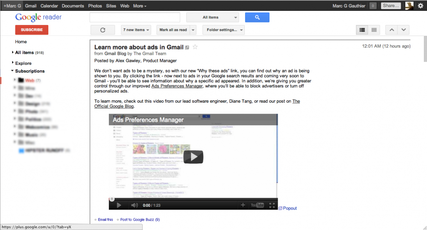This screenshot has width=427, height=230.
Task: Click the Share... button
Action: [391, 6]
